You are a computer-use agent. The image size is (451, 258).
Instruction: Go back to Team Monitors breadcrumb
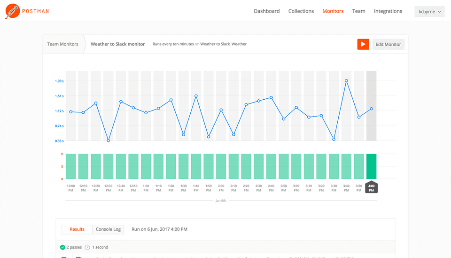click(62, 44)
